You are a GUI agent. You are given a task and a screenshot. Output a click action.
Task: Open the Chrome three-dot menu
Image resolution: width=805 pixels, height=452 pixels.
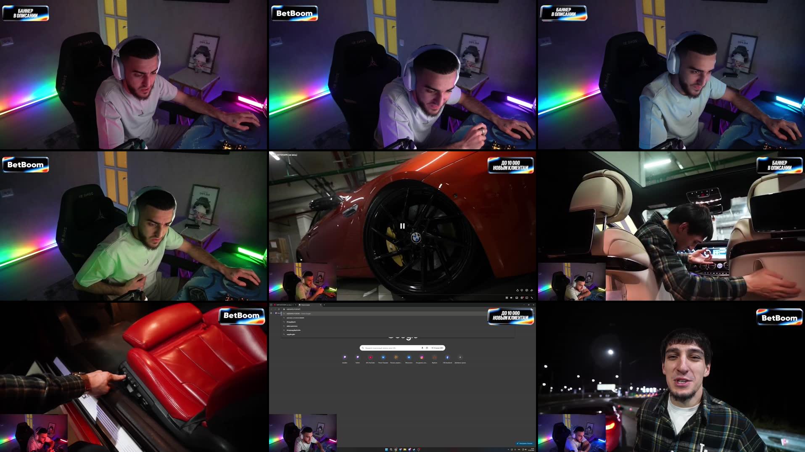tap(535, 309)
